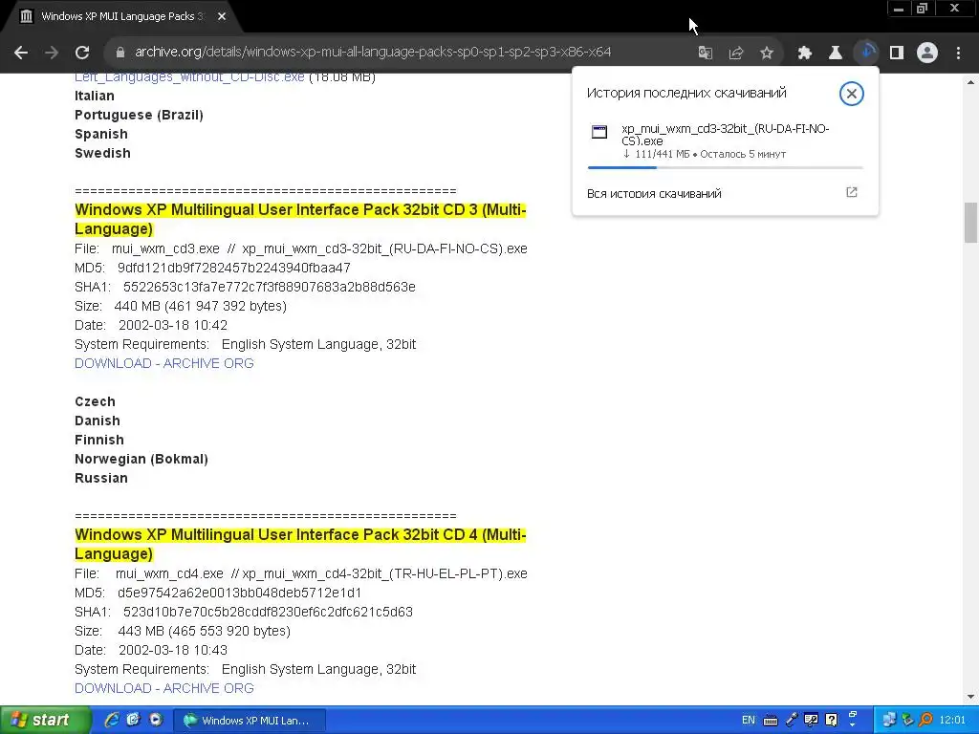979x734 pixels.
Task: Select the Windows XP MUI Language Packs tab
Action: pyautogui.click(x=122, y=17)
